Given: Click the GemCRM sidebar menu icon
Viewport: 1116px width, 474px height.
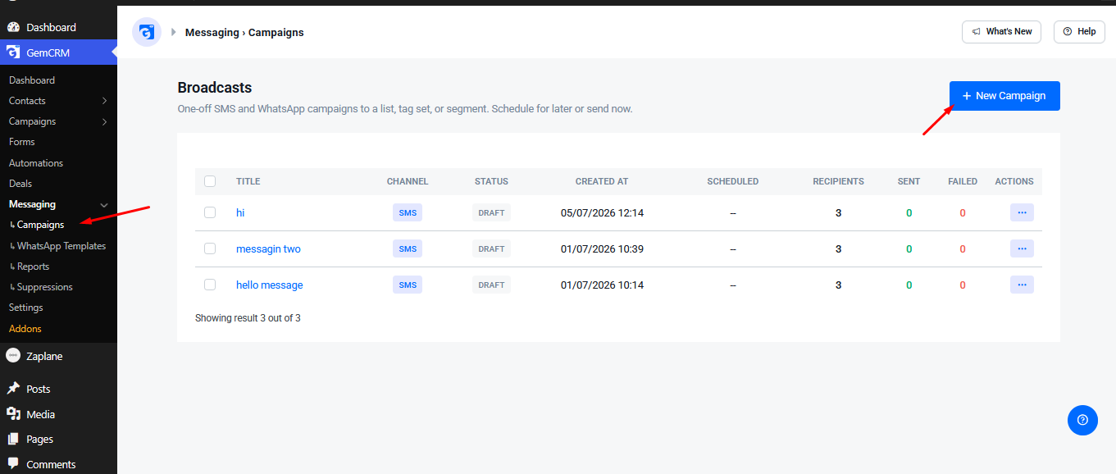Looking at the screenshot, I should coord(13,52).
